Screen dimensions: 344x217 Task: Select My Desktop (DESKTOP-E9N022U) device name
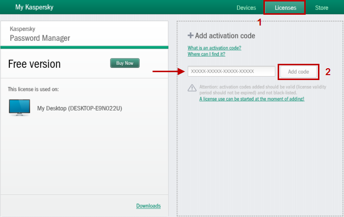pyautogui.click(x=80, y=108)
